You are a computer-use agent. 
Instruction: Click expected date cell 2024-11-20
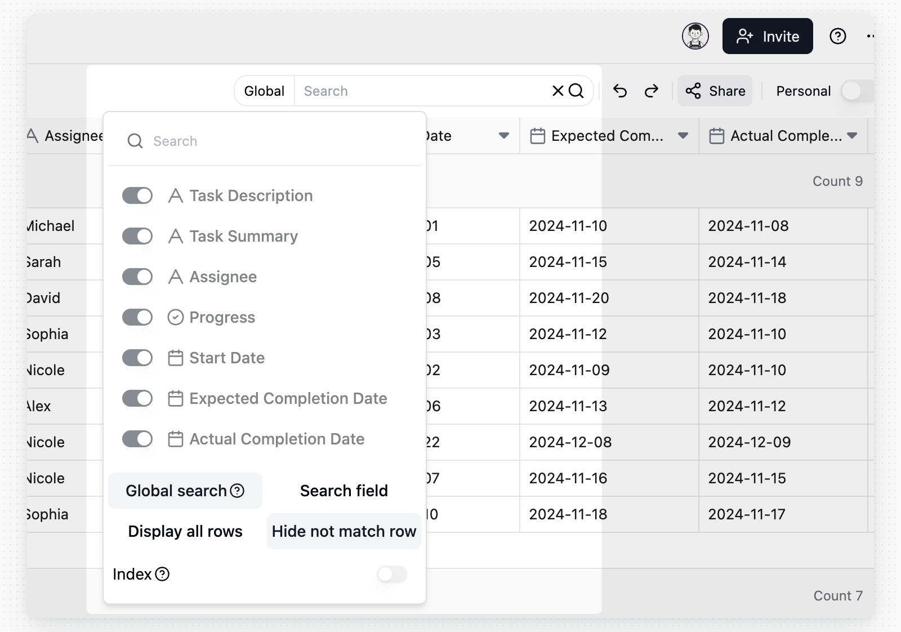pyautogui.click(x=609, y=298)
